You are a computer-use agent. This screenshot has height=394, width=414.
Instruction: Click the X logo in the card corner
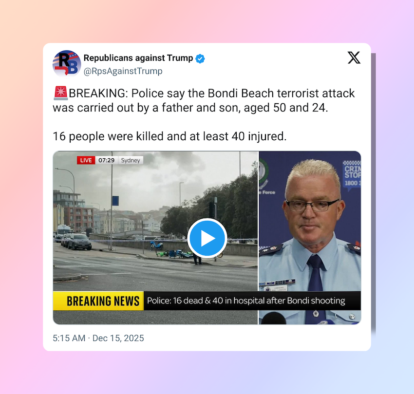click(x=354, y=57)
